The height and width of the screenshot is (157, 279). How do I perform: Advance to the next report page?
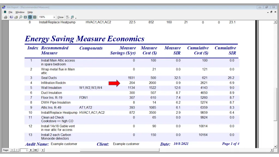coord(31,150)
